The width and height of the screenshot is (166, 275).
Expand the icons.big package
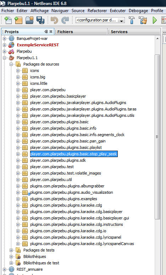(18, 77)
